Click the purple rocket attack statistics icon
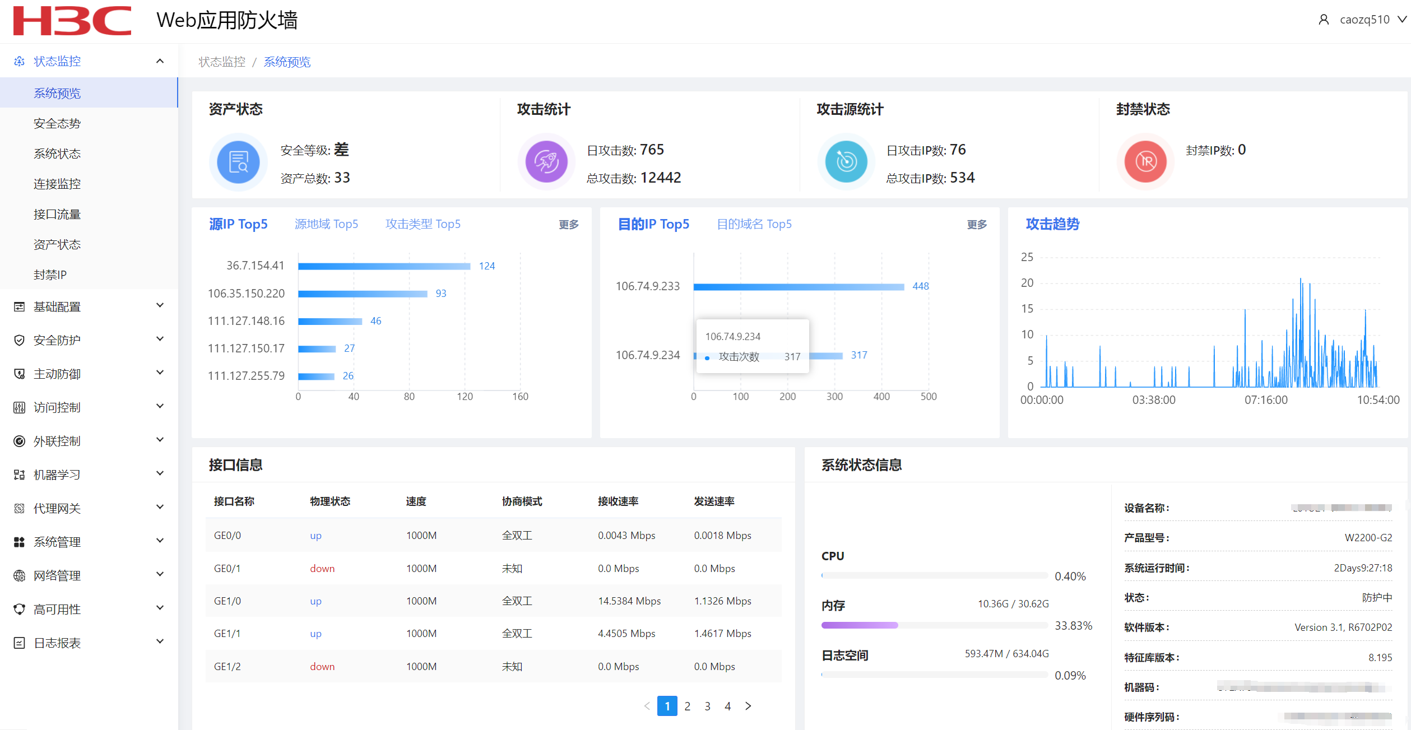Image resolution: width=1411 pixels, height=730 pixels. point(546,162)
